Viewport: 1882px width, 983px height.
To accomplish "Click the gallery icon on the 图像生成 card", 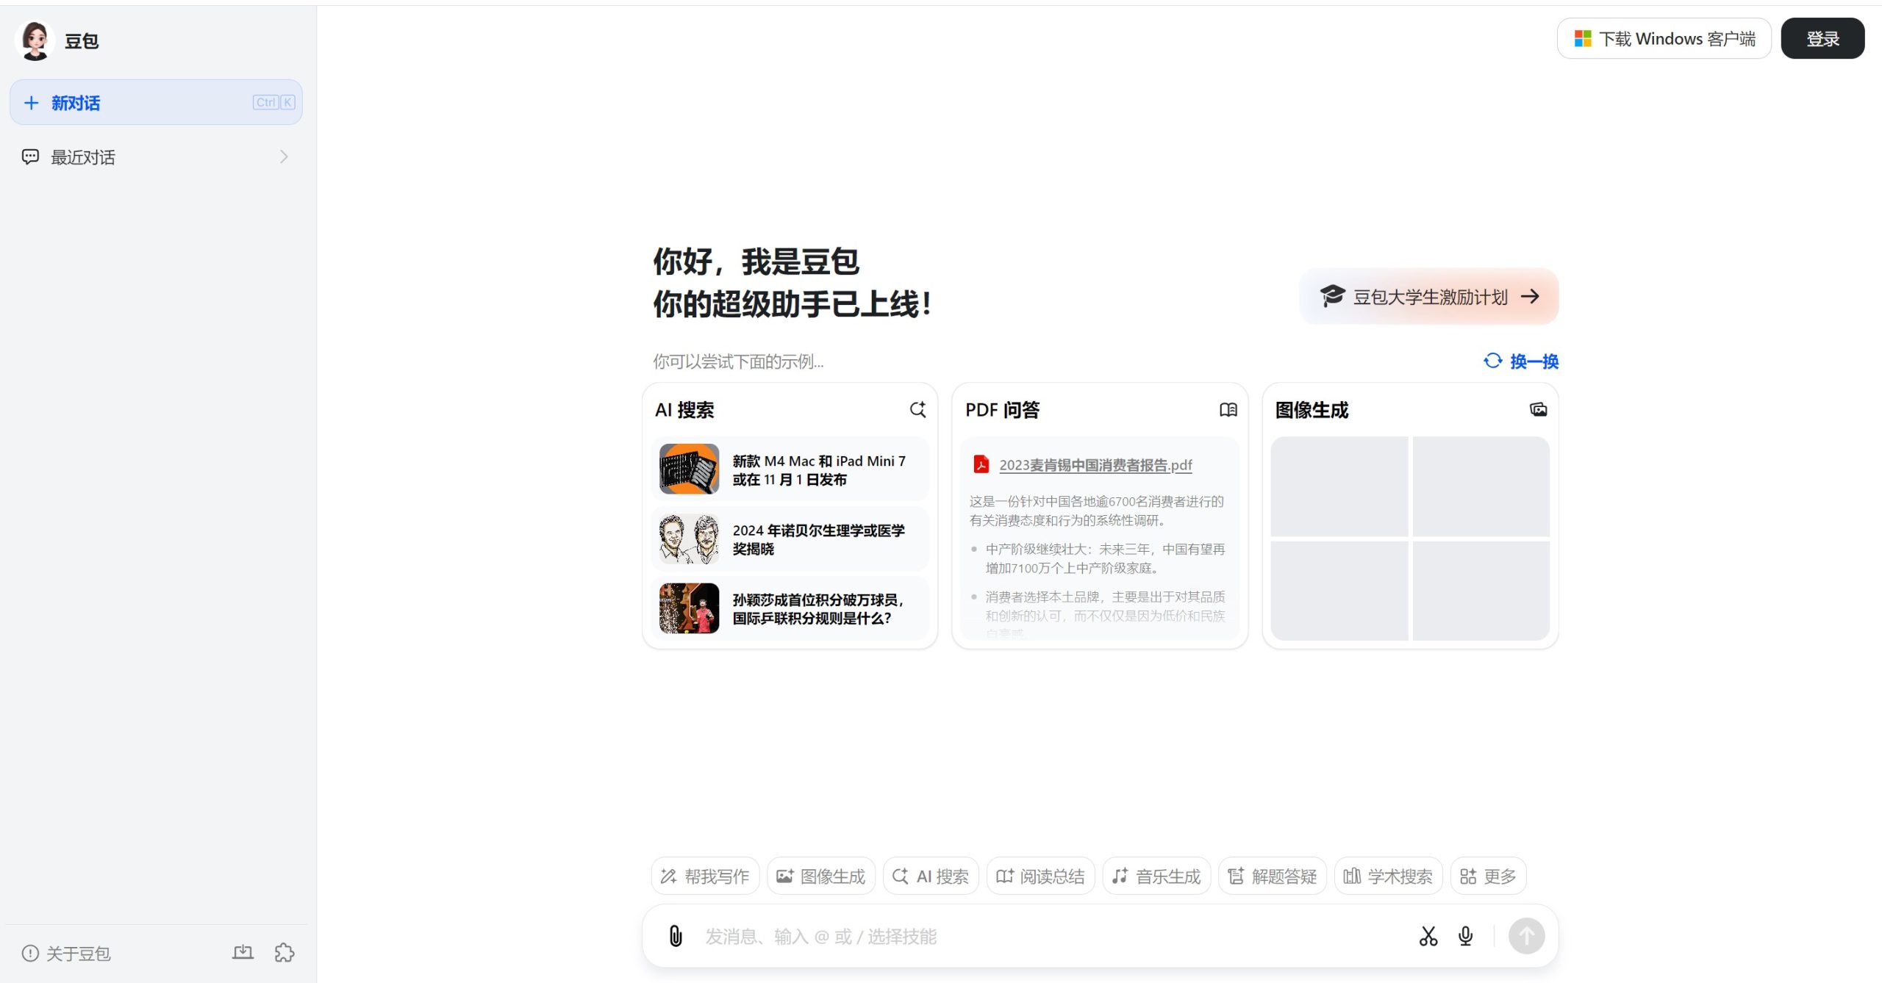I will [1539, 410].
